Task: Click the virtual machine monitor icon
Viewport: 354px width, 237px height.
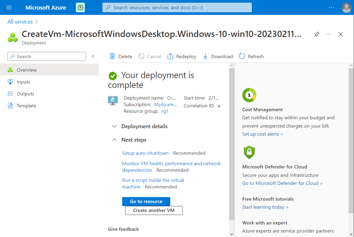Action: pyautogui.click(x=113, y=100)
